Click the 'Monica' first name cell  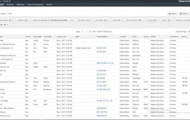36,82
